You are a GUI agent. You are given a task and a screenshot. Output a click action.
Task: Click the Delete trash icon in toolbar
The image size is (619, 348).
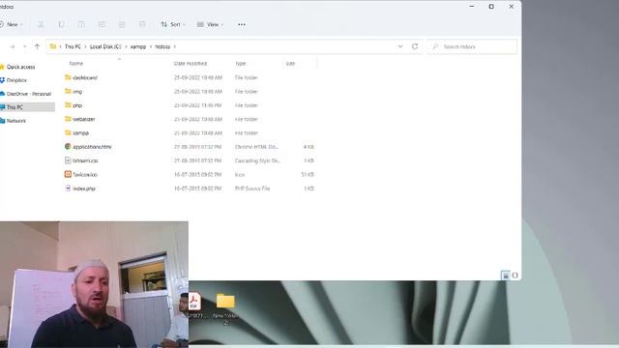[x=142, y=24]
